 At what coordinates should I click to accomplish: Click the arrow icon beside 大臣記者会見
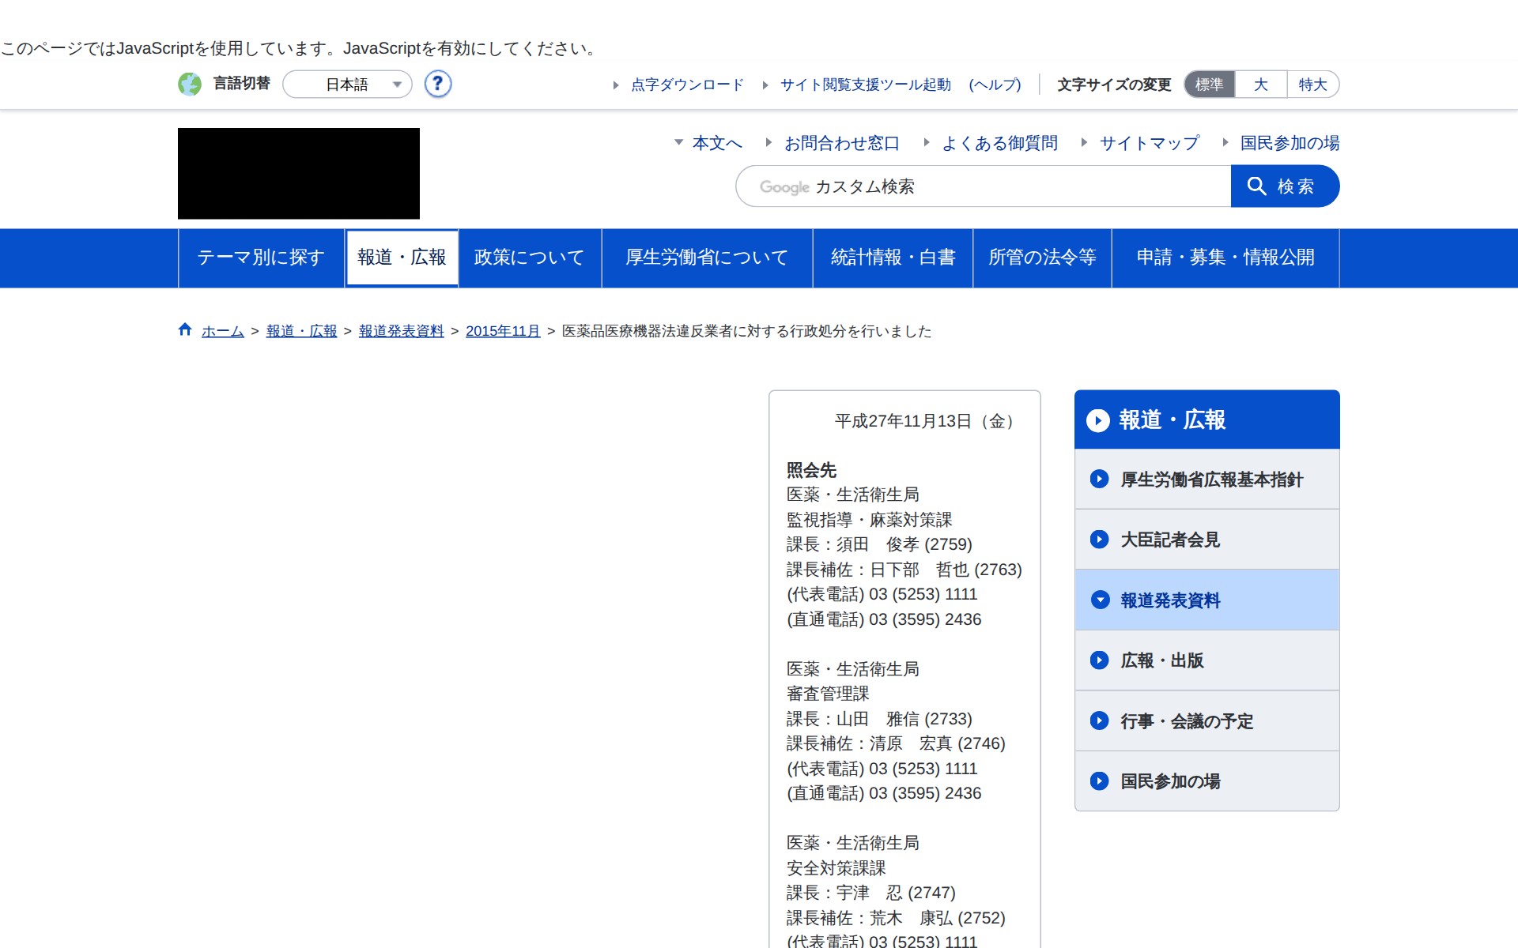pos(1099,540)
